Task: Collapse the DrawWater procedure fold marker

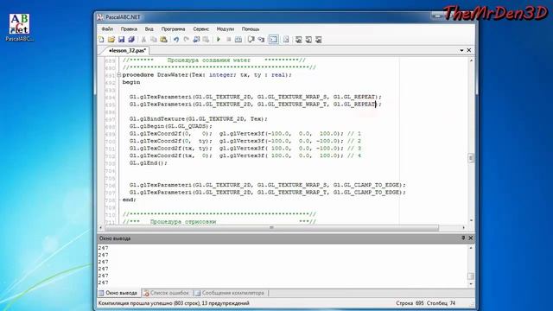Action: 119,75
